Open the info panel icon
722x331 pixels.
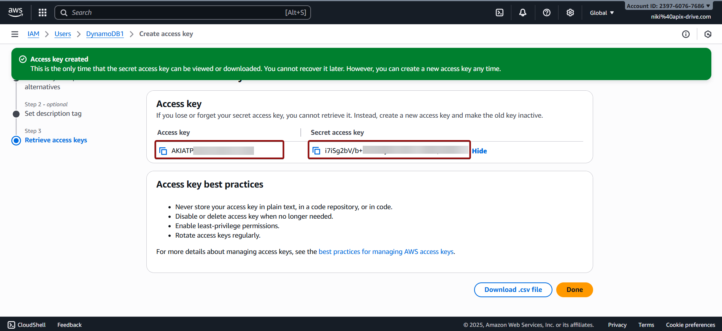click(x=686, y=34)
